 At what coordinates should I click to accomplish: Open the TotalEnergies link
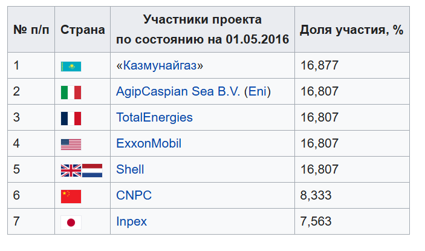coord(154,118)
